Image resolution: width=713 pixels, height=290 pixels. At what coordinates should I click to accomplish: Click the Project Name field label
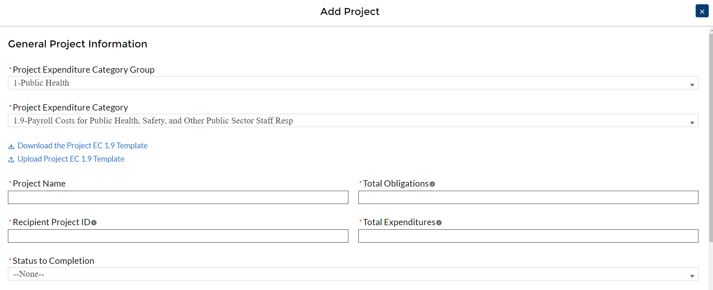coord(39,184)
